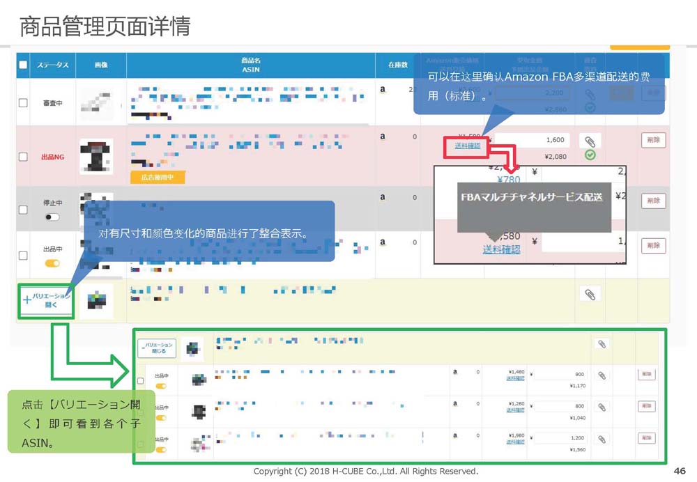Tick the checkbox of the 出品NG row
Viewport: 697px width, 482px height.
[23, 157]
